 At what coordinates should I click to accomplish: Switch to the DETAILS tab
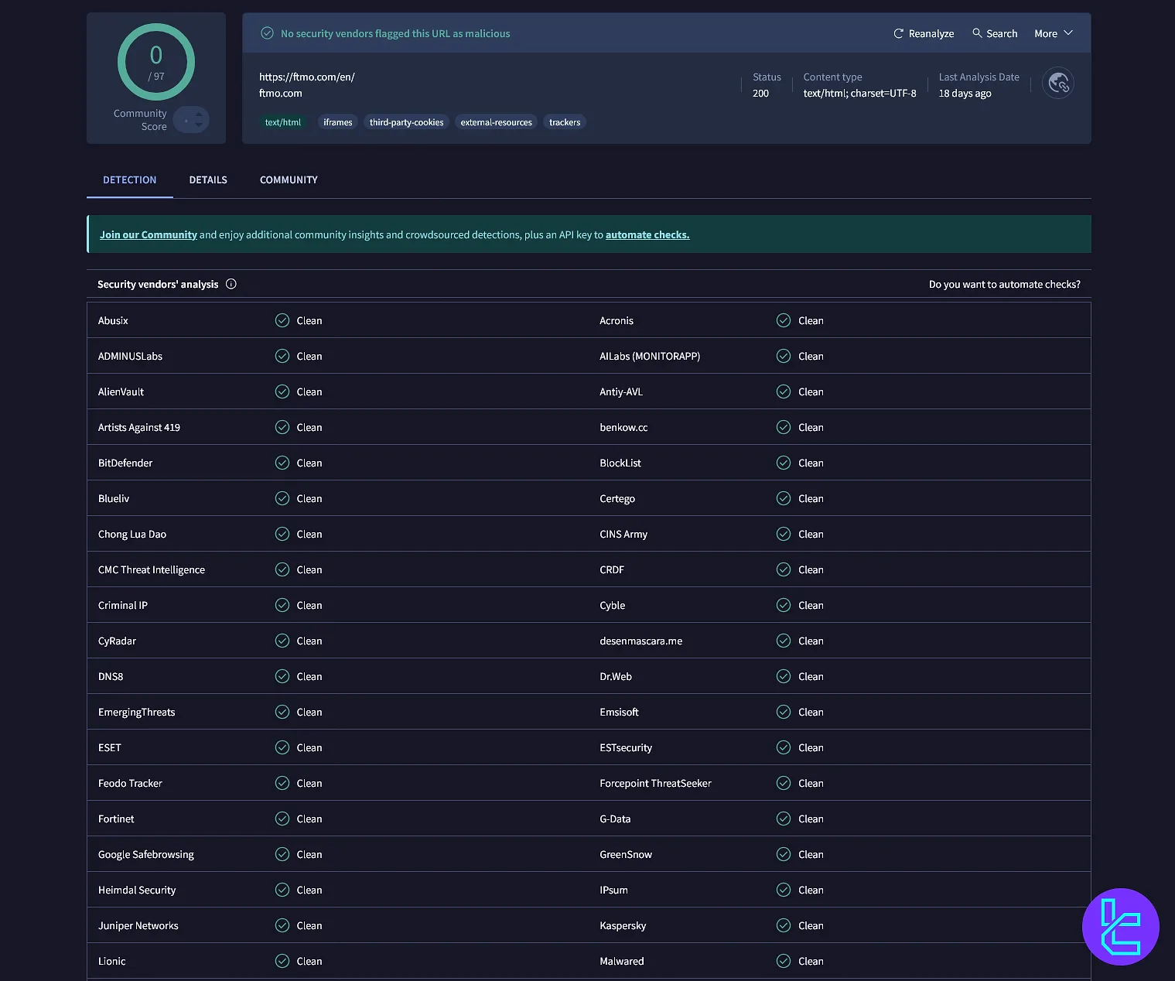tap(207, 179)
